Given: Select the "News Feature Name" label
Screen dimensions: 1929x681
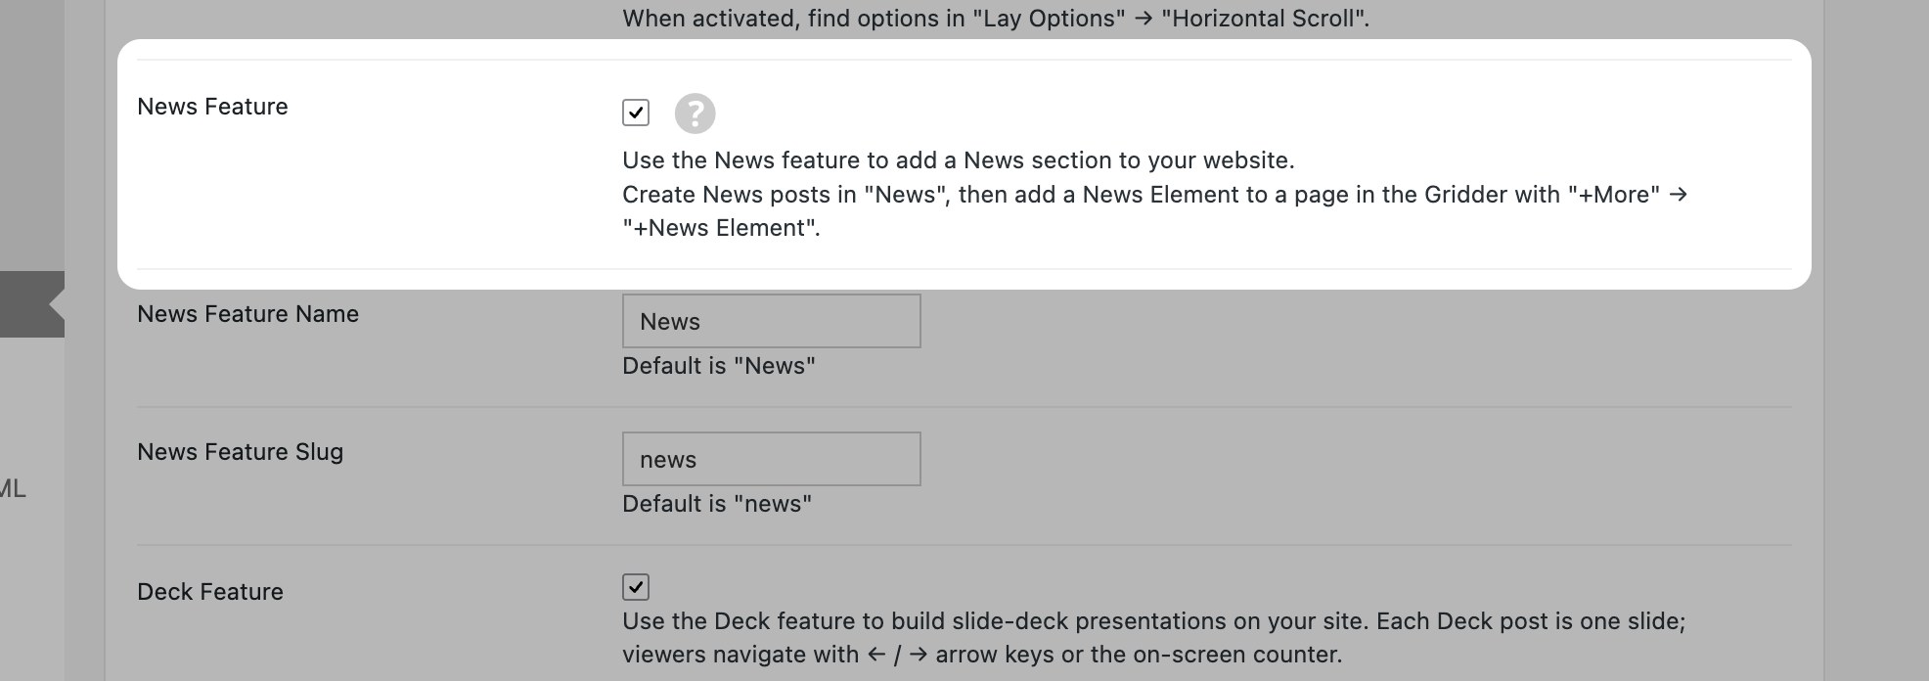Looking at the screenshot, I should pyautogui.click(x=247, y=314).
